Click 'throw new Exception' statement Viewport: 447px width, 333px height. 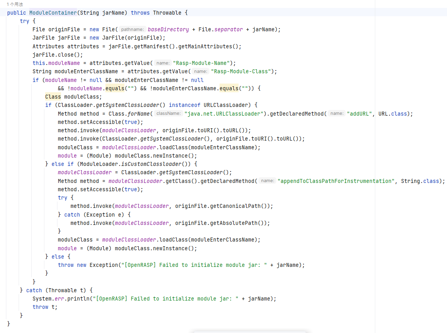[181, 265]
